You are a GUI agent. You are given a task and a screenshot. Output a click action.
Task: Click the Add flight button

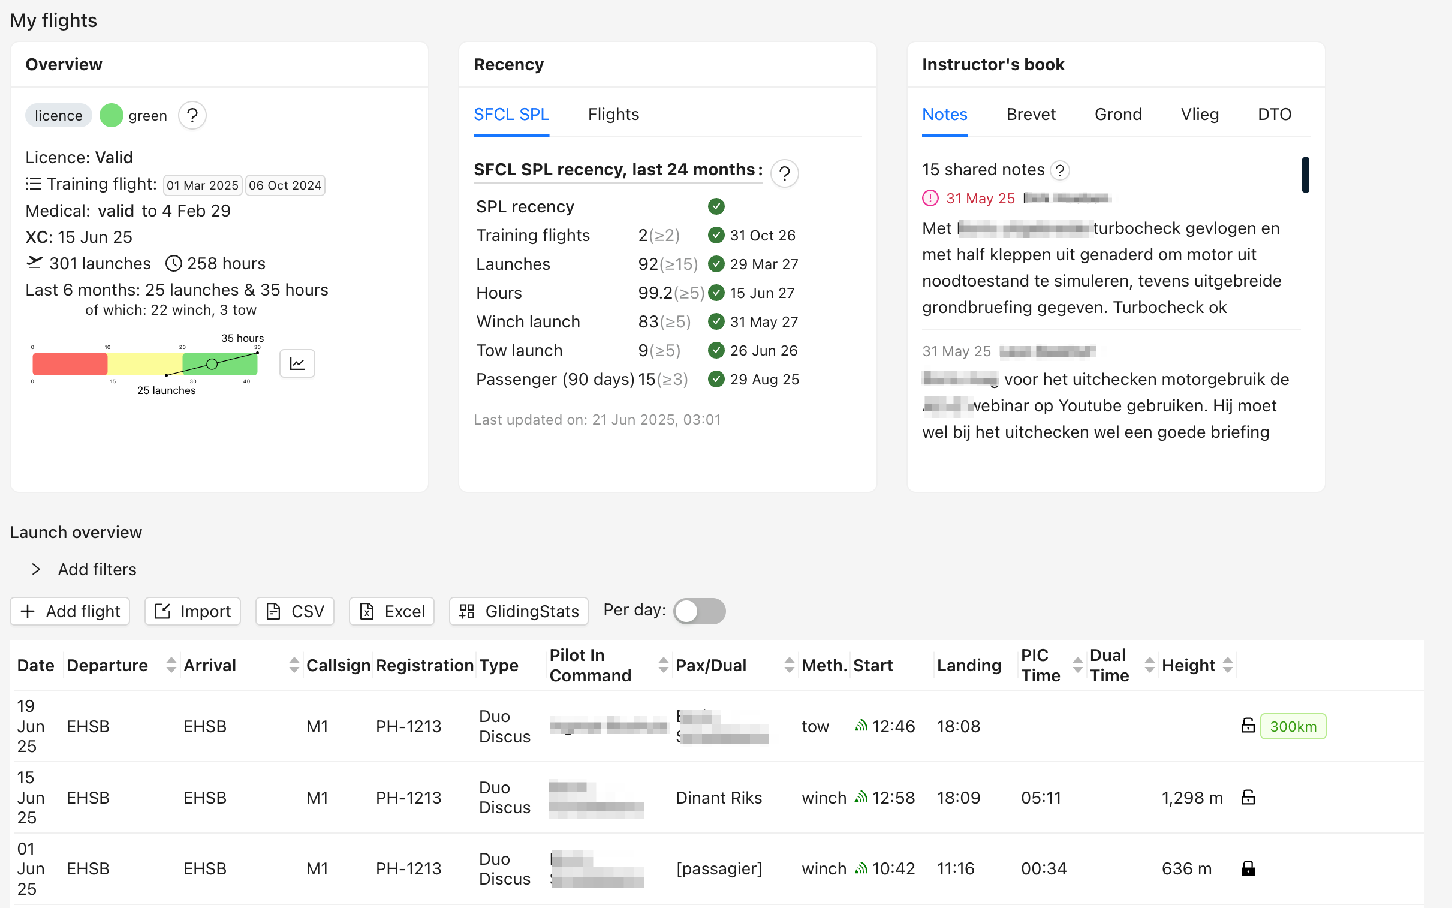tap(70, 611)
